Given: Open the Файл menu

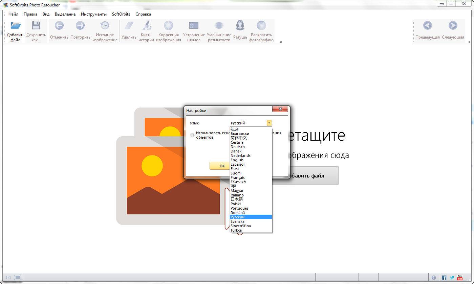Looking at the screenshot, I should (13, 14).
